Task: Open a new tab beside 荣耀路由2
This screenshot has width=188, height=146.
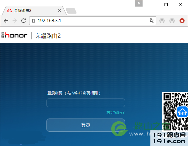Action: 71,11
